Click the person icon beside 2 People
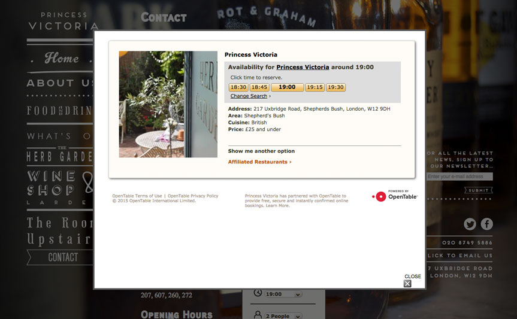The width and height of the screenshot is (517, 319). [x=258, y=315]
